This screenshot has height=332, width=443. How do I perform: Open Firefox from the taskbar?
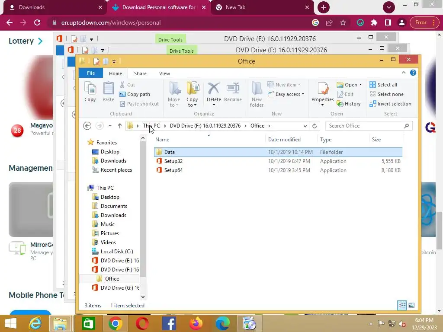pyautogui.click(x=196, y=323)
